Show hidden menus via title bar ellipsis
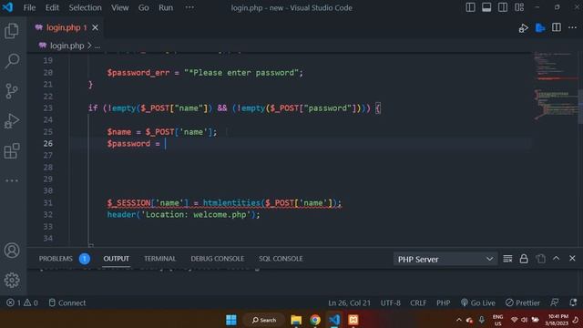This screenshot has width=583, height=328. (x=189, y=7)
